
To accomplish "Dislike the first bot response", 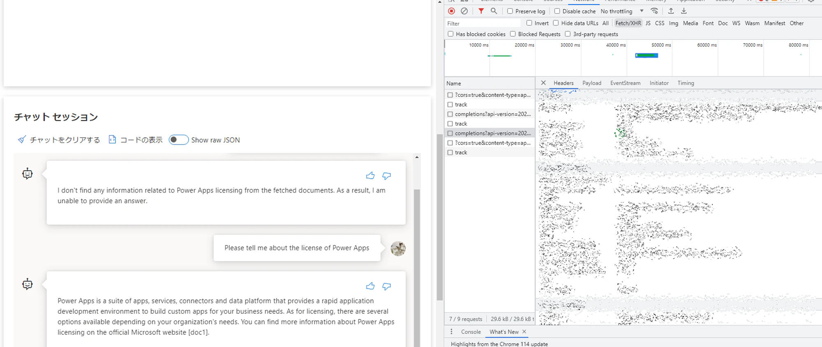I will 387,176.
